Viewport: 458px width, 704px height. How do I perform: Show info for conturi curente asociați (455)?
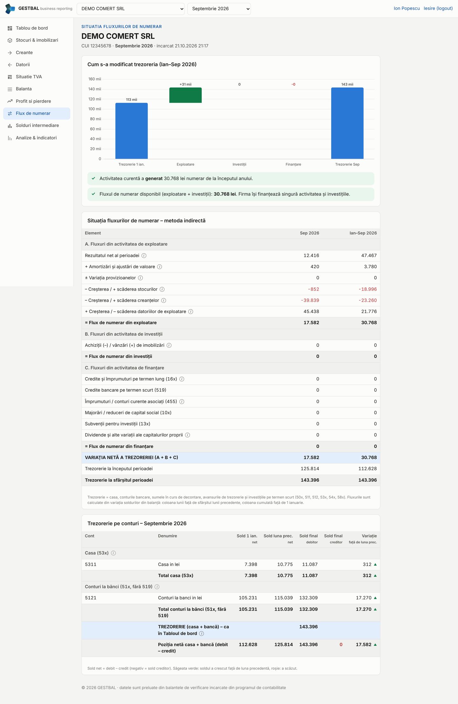pyautogui.click(x=182, y=402)
